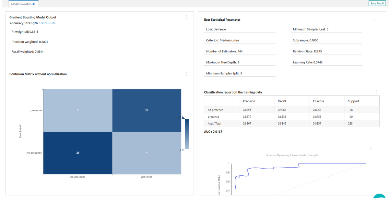The height and width of the screenshot is (198, 389).
Task: Click 'Random State: 12345' parameter
Action: 307,51
